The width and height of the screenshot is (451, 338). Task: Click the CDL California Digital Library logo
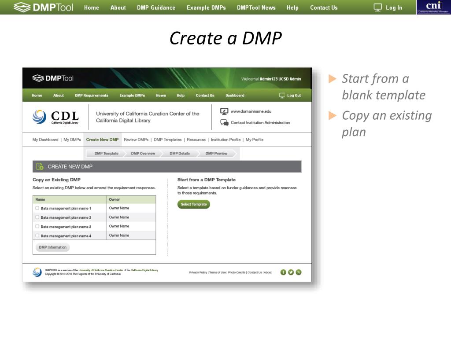(55, 117)
